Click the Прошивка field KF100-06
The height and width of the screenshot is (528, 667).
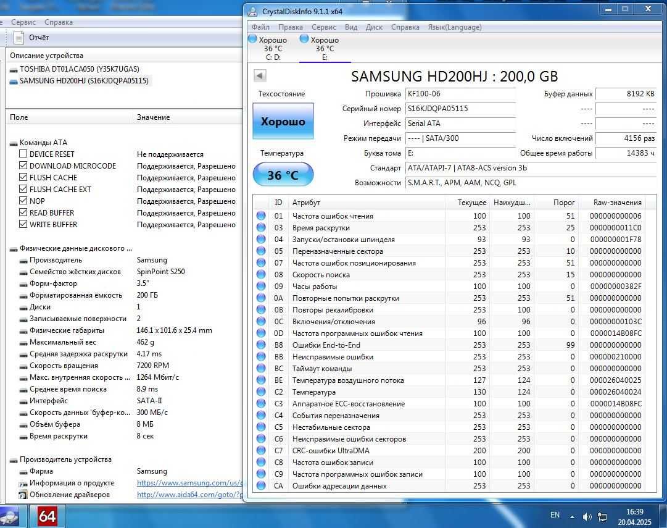click(x=460, y=94)
